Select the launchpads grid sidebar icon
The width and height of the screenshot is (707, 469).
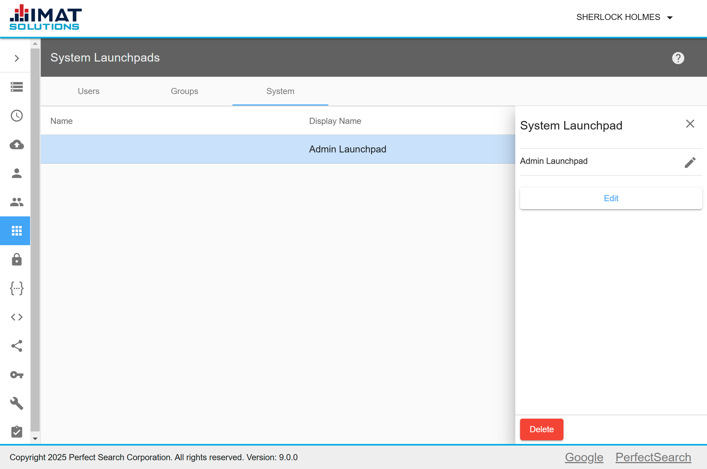coord(15,231)
